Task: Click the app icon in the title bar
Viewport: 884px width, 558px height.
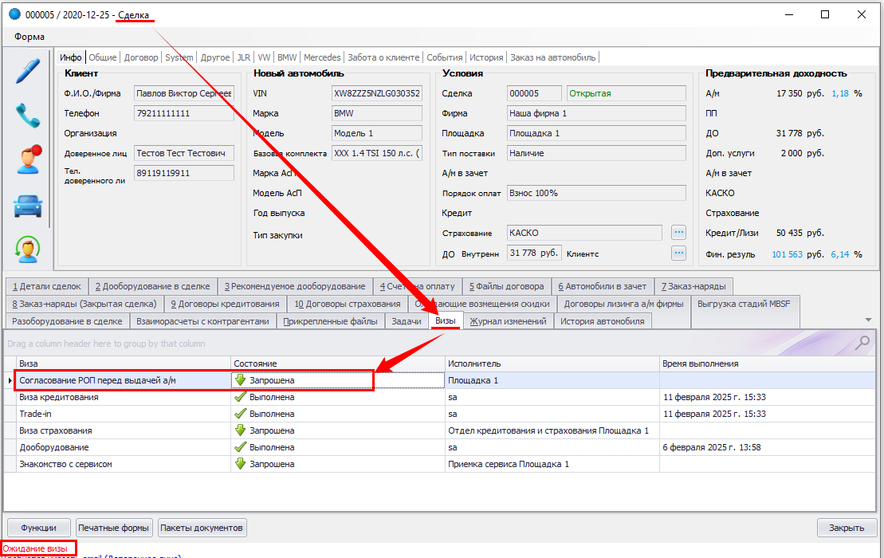Action: point(14,14)
